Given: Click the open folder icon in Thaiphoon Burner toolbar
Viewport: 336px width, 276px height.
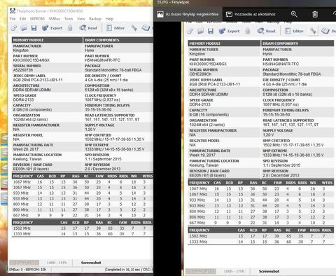Looking at the screenshot, I should tap(24, 28).
